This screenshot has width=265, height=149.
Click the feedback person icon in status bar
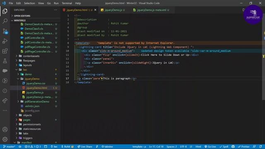click(x=254, y=147)
